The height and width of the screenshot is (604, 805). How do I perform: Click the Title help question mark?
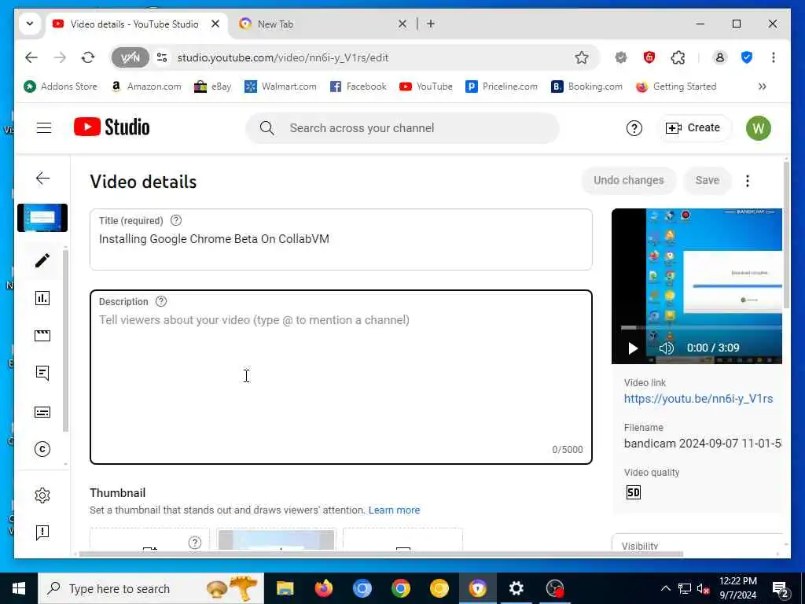point(176,220)
